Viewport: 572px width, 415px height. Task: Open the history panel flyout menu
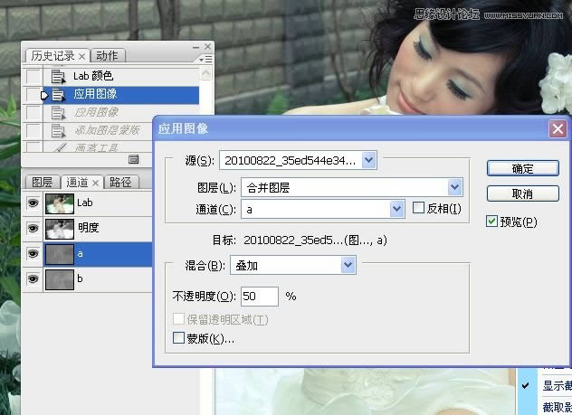pos(206,59)
